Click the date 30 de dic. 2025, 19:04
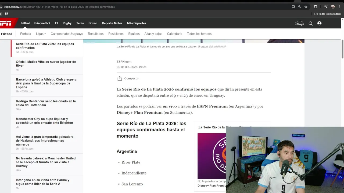 point(131,67)
